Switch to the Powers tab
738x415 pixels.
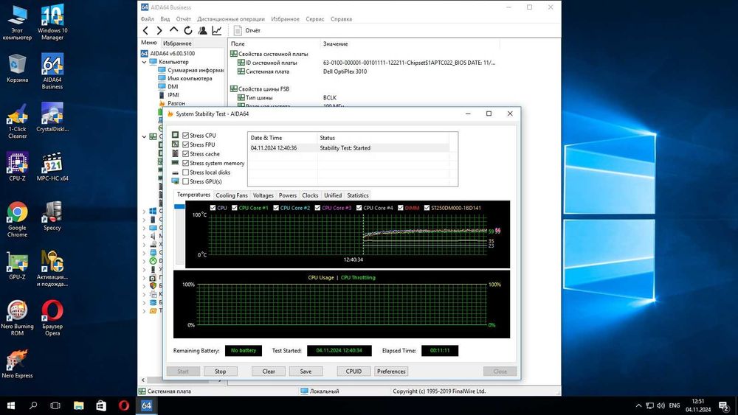(x=288, y=195)
